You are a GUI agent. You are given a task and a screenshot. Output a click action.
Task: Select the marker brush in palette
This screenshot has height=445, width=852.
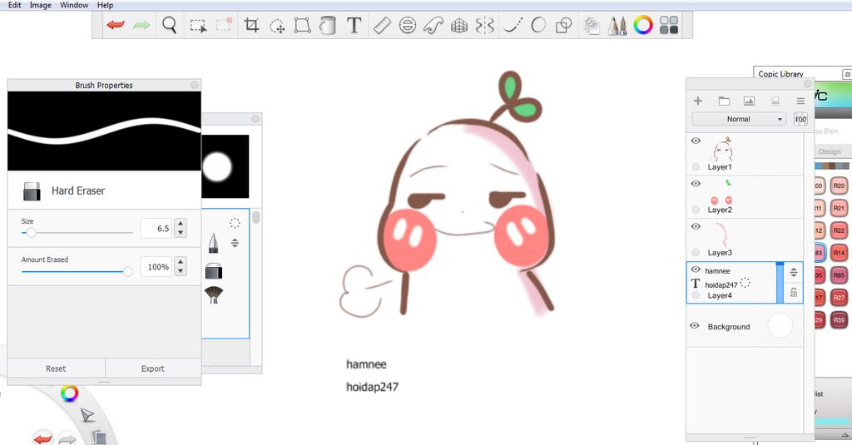coord(214,243)
